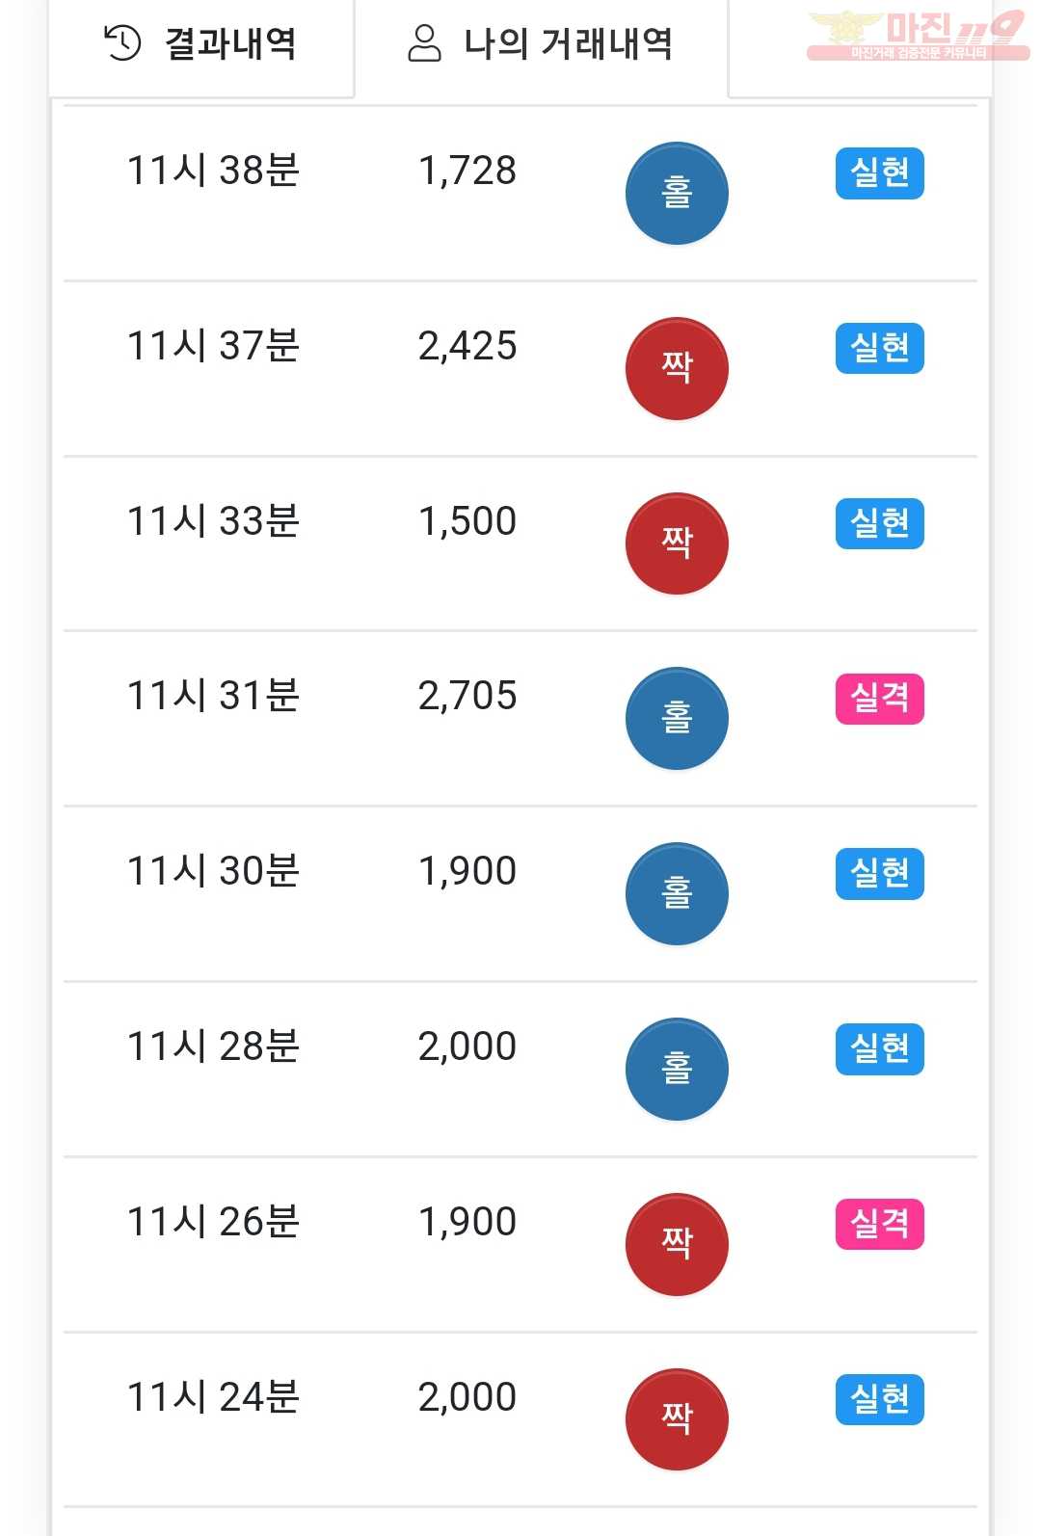Click the red 짝 circle at 11시 24분
The image size is (1041, 1536).
click(x=677, y=1419)
